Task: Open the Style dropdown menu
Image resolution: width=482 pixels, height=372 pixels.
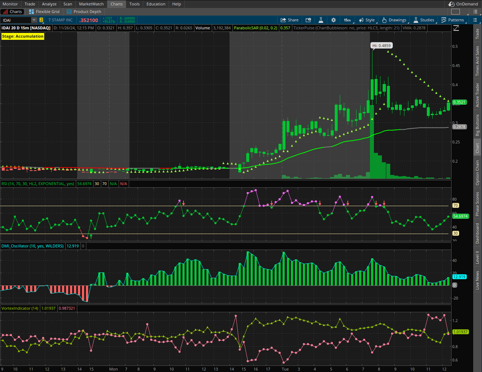Action: (367, 20)
